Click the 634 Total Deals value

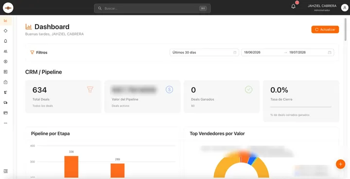click(x=39, y=90)
